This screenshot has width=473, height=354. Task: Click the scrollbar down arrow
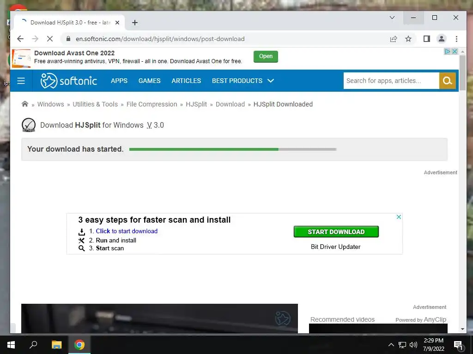462,329
